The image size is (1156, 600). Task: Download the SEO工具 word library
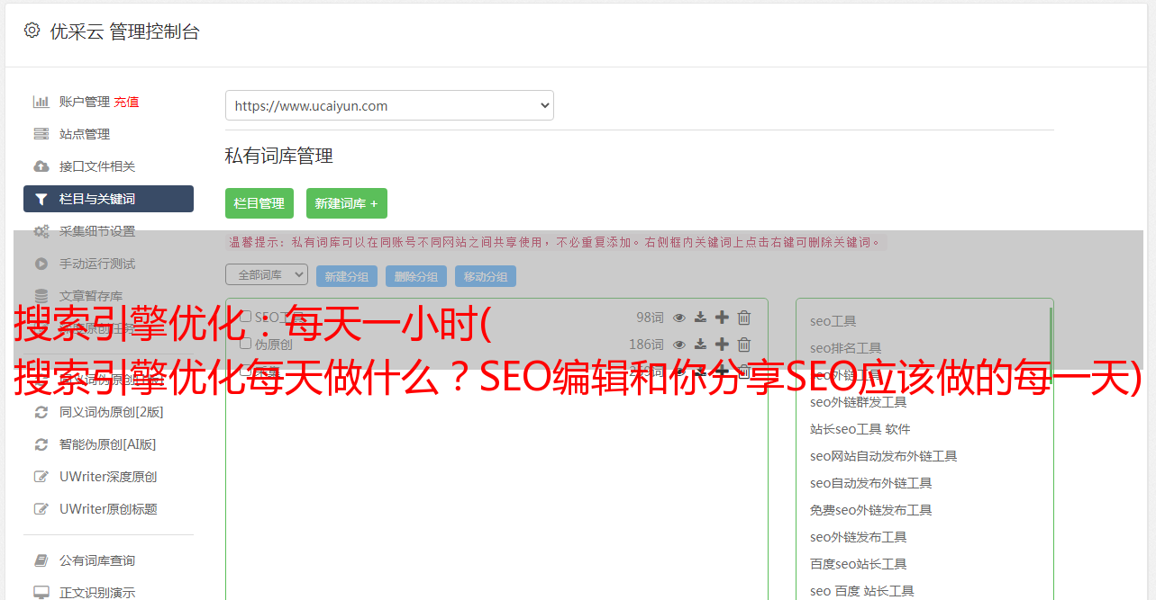700,318
